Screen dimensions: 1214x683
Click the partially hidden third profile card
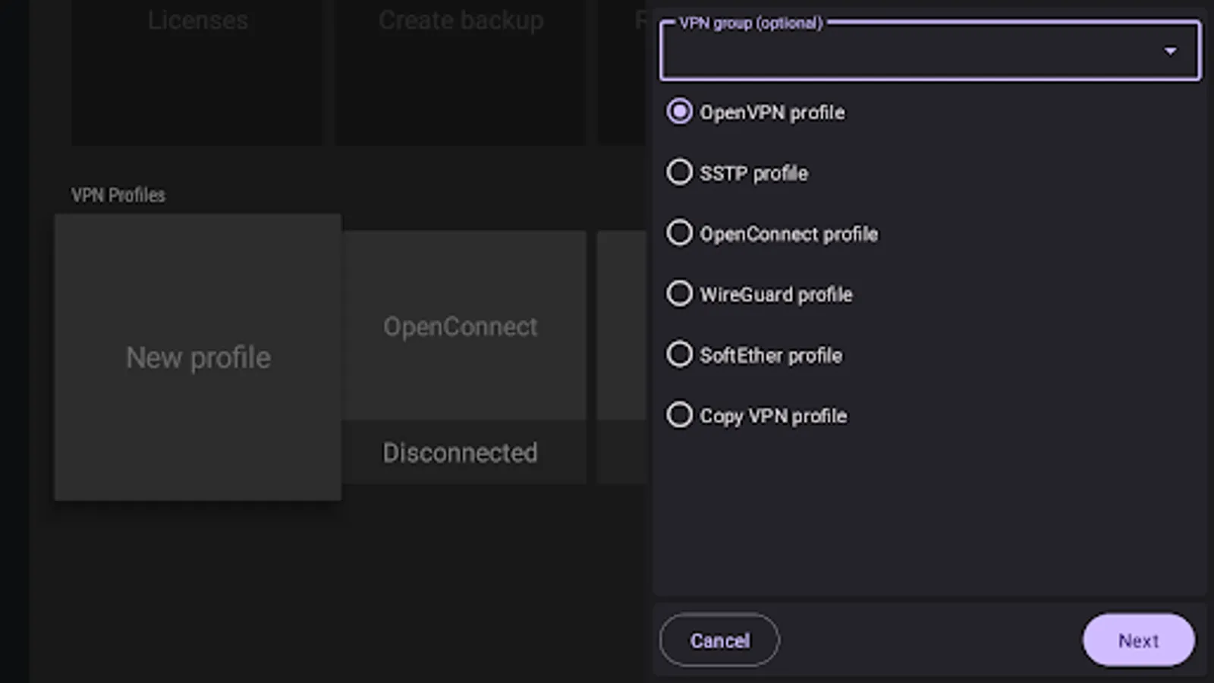point(621,357)
